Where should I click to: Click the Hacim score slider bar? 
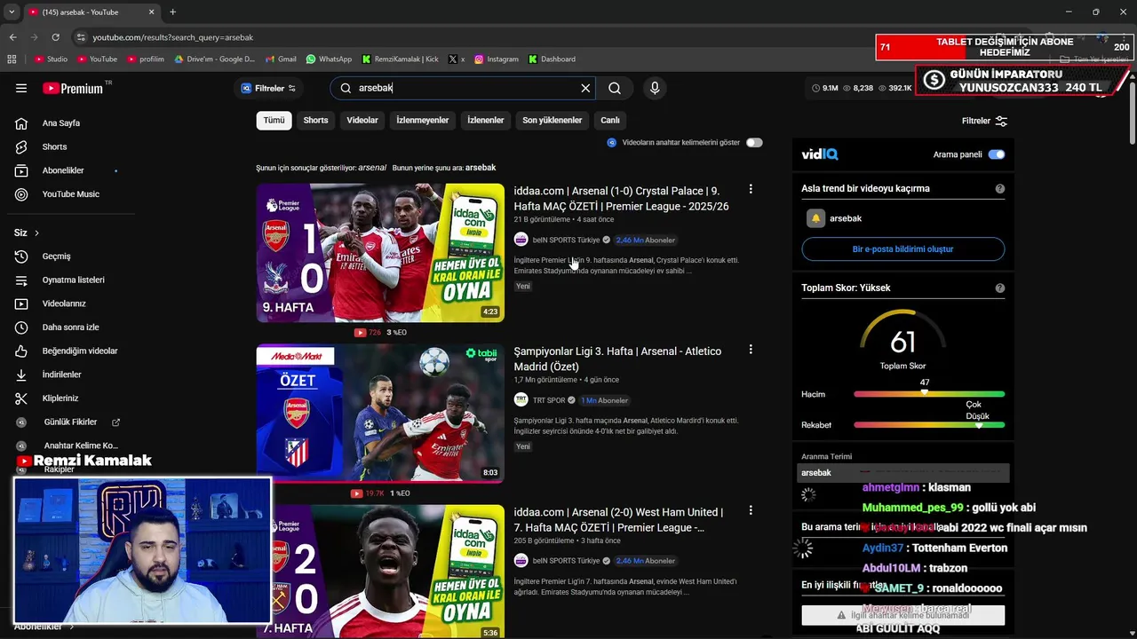[x=929, y=394]
